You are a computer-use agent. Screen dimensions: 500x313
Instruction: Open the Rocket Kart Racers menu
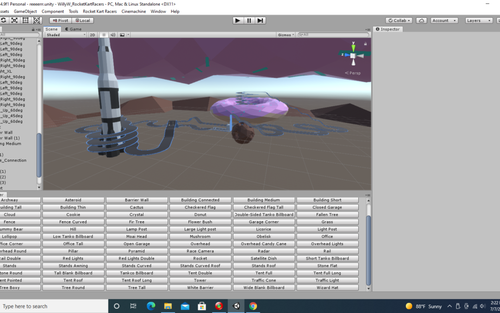click(x=100, y=12)
